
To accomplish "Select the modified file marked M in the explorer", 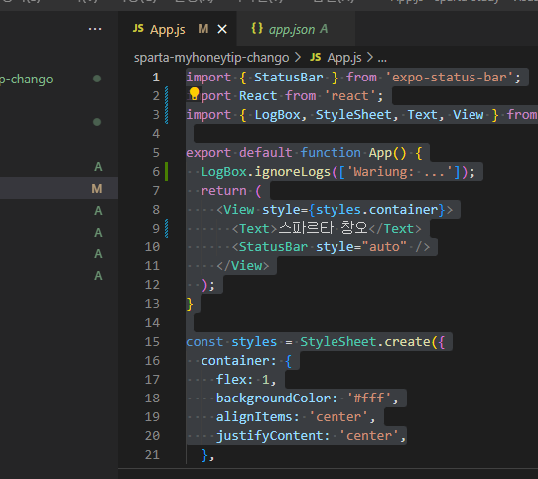I will [x=59, y=188].
